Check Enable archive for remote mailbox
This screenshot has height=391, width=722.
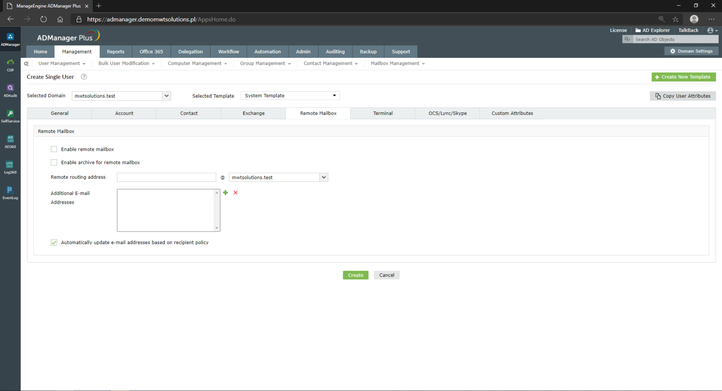[x=54, y=162]
